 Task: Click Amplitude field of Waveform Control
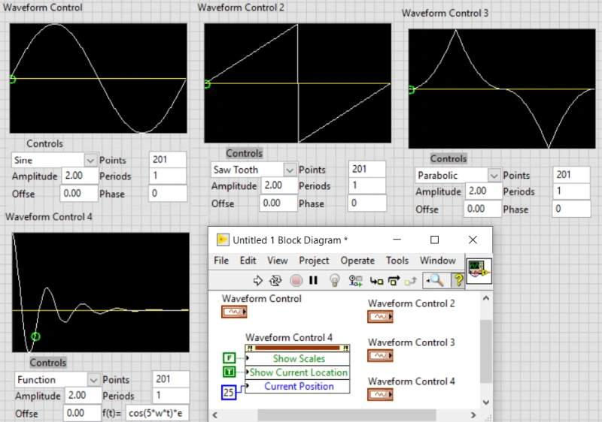[80, 176]
